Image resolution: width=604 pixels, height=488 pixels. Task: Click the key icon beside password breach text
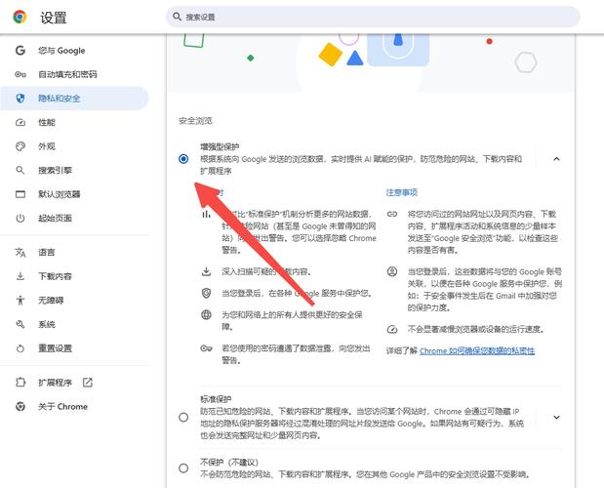(206, 348)
